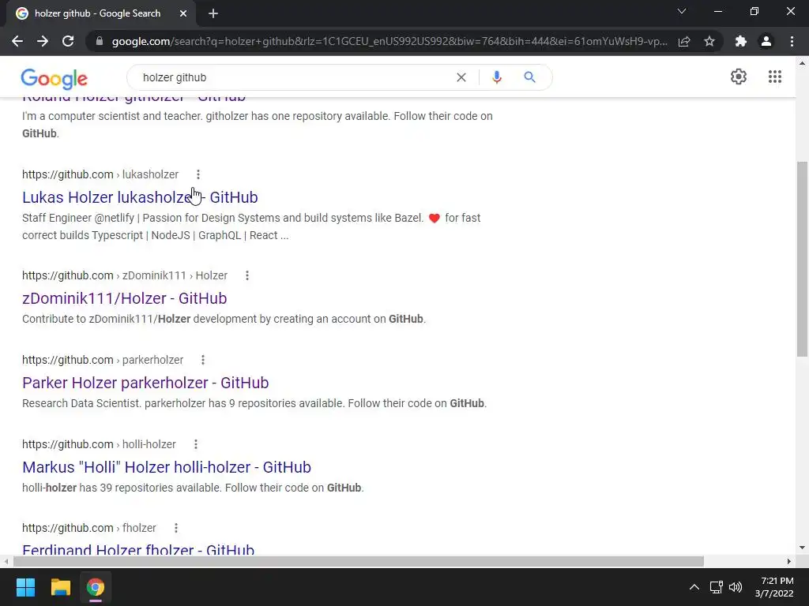Open Ferdinand Holzer fholzer link
The height and width of the screenshot is (606, 809).
pos(138,549)
